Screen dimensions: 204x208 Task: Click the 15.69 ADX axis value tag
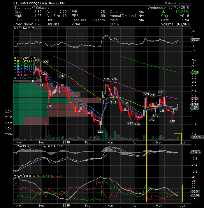195,195
